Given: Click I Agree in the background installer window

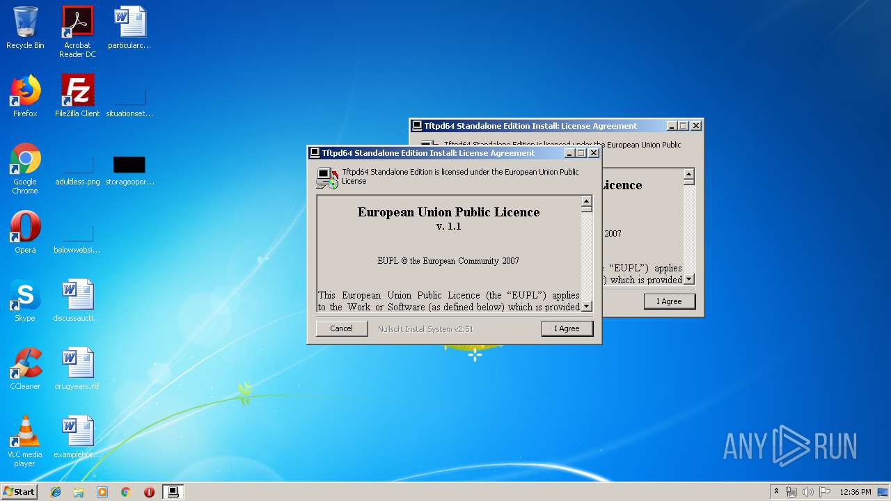Looking at the screenshot, I should (669, 301).
